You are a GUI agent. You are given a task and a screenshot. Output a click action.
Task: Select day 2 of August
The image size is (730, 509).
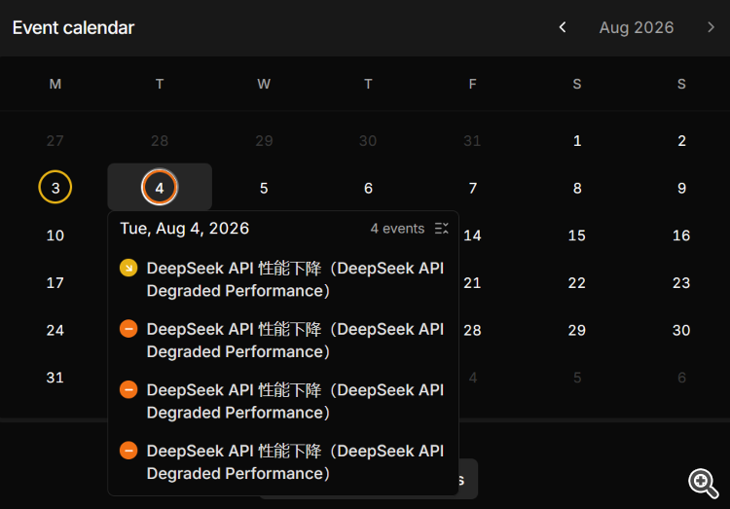[681, 141]
